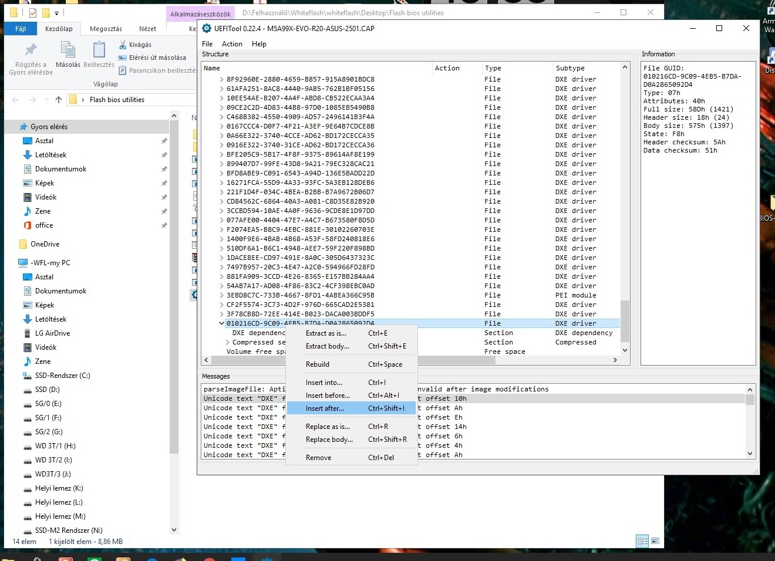Open UEFITool Action menu
This screenshot has height=561, width=775.
point(232,44)
